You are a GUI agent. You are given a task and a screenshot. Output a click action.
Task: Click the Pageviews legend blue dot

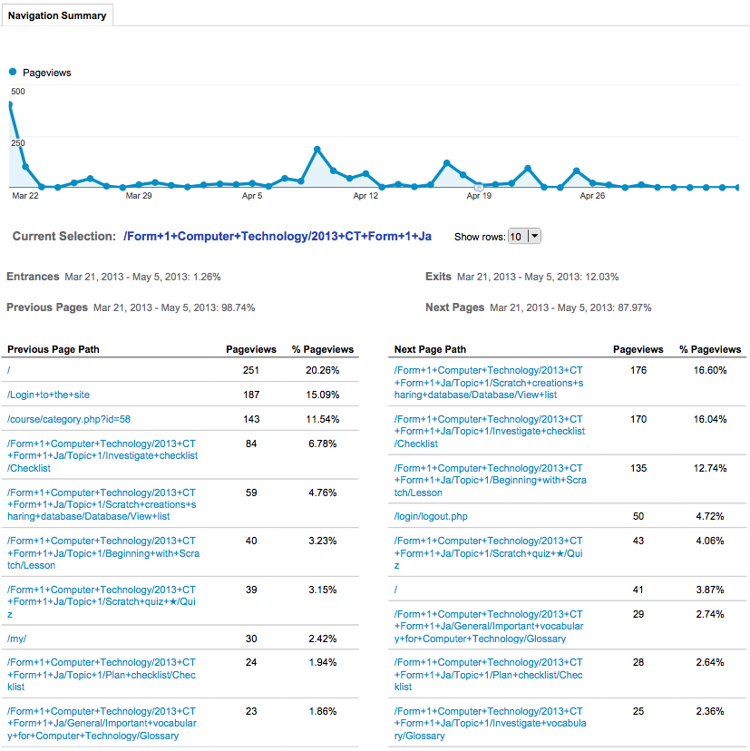pyautogui.click(x=13, y=73)
